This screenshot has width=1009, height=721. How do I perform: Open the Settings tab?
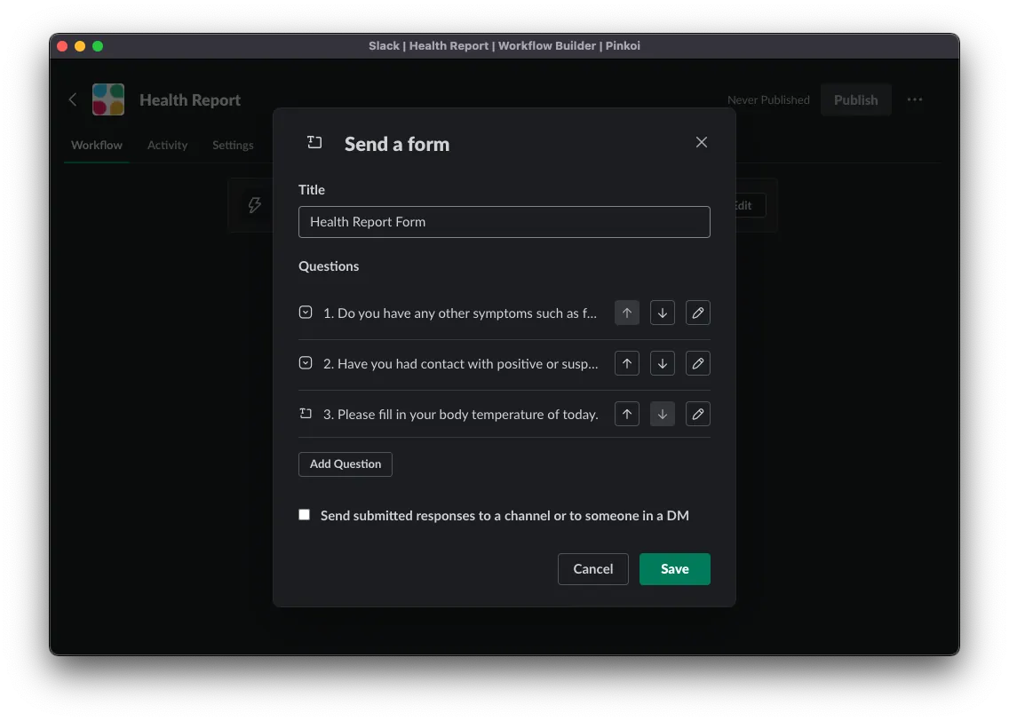pos(233,145)
